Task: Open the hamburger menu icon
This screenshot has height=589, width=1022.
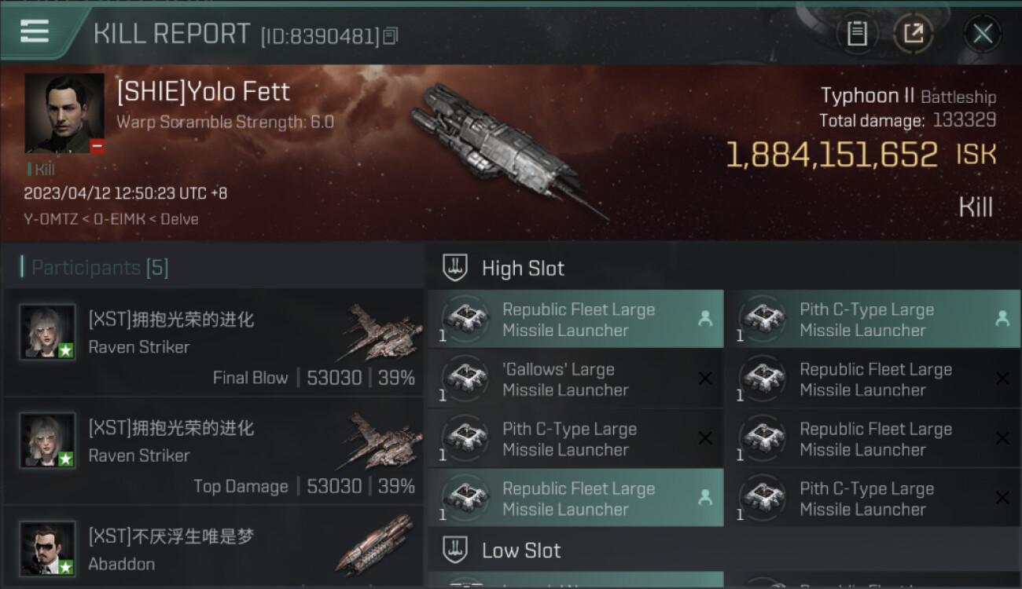Action: pos(35,31)
